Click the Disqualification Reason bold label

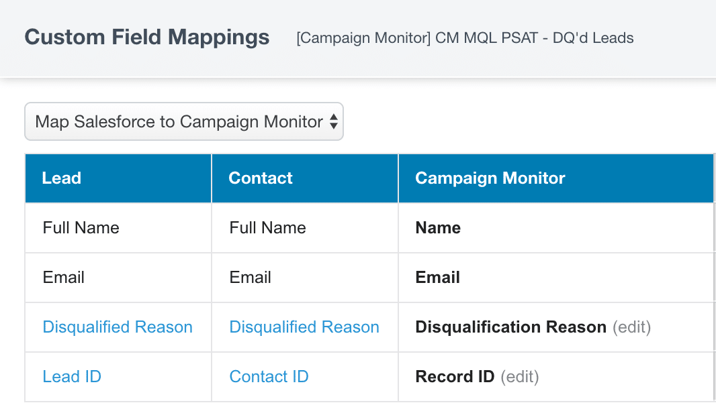point(510,327)
